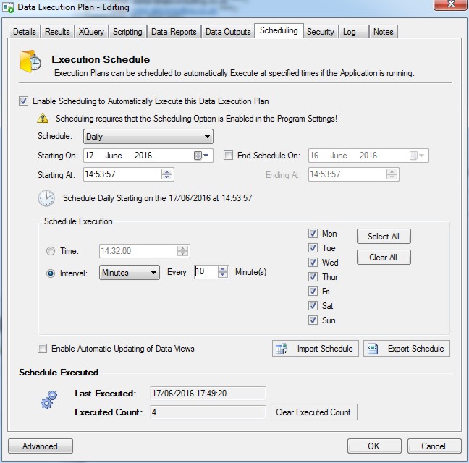The image size is (469, 463).
Task: Click the Export Schedule icon
Action: (x=373, y=349)
